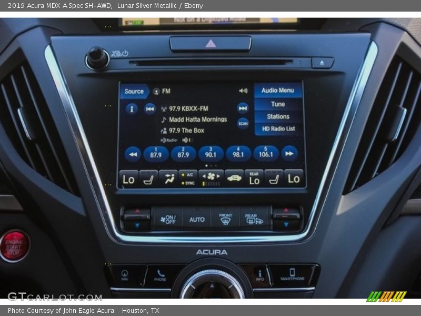Tap the 97.9 The Box text

(187, 131)
